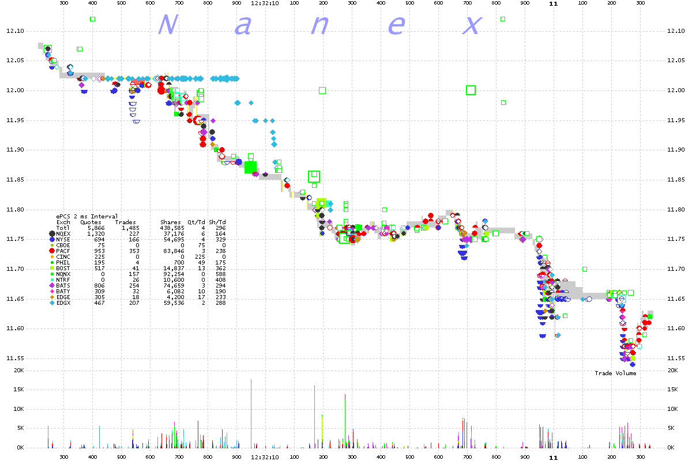Click the 'Qt/Td' column header
Viewport: 692px width, 461px height.
pos(196,222)
